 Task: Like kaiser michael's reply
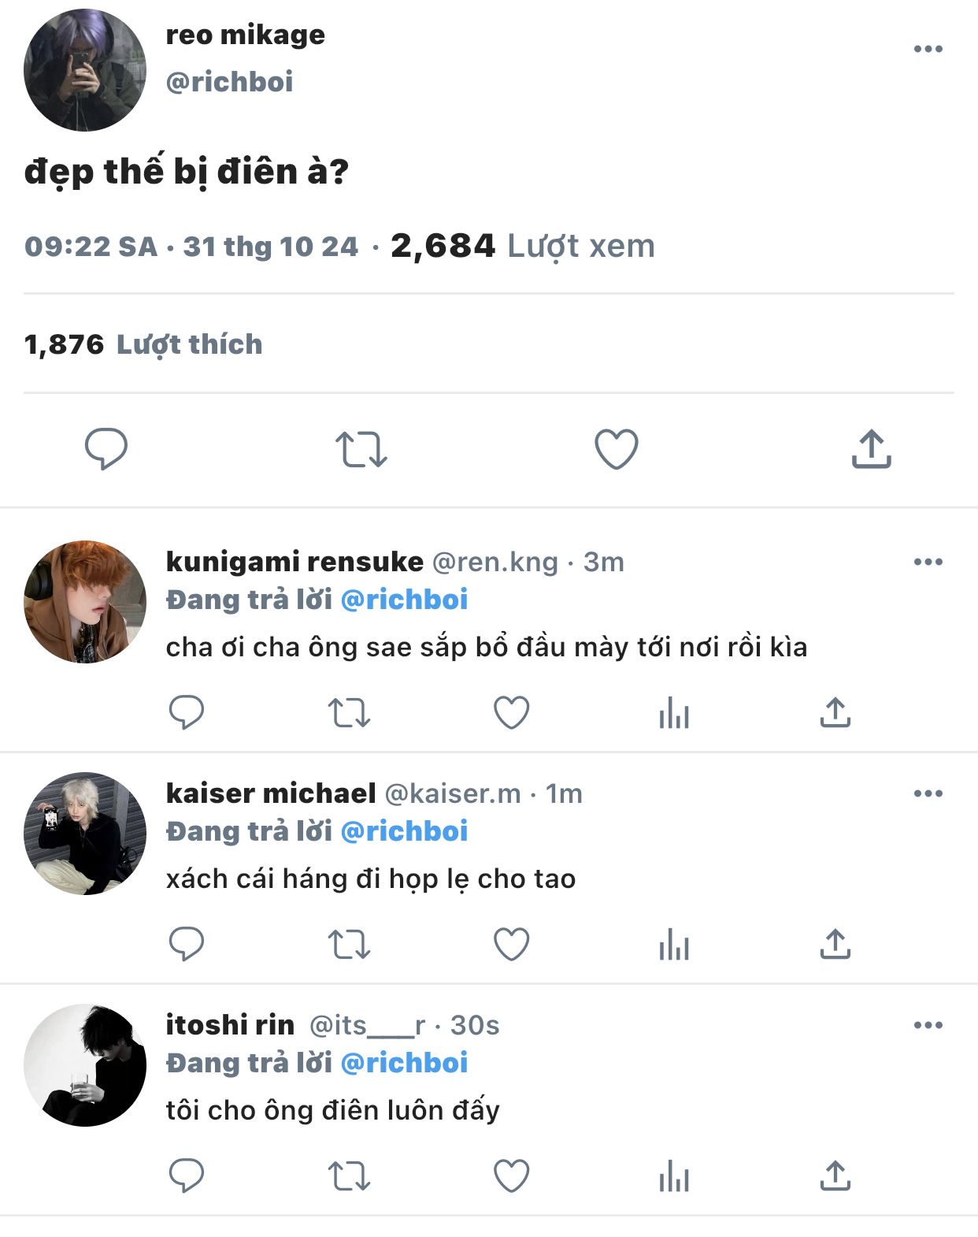pyautogui.click(x=511, y=945)
